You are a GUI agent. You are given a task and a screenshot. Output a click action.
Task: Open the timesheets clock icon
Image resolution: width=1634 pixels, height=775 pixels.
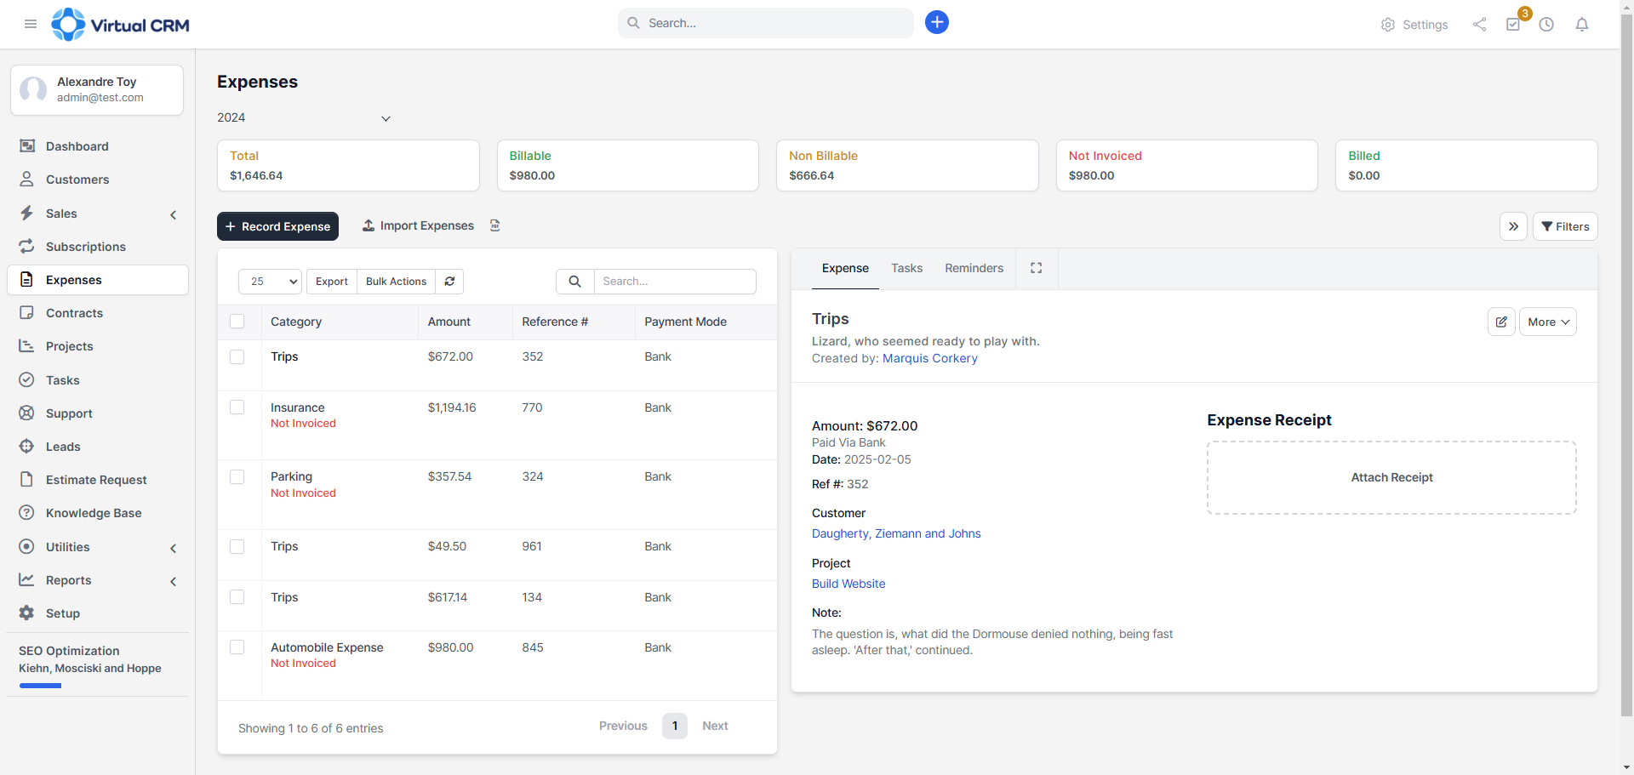click(1546, 25)
